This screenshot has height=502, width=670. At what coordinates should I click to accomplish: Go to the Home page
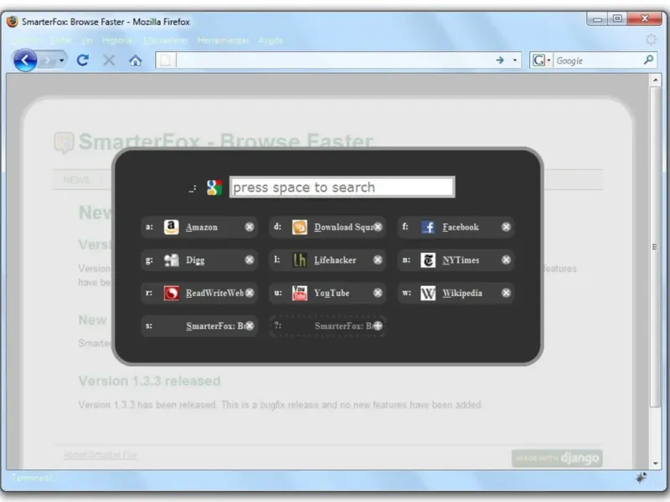[136, 60]
